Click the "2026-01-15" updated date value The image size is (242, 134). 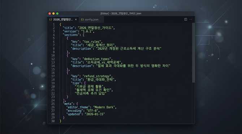pos(95,114)
